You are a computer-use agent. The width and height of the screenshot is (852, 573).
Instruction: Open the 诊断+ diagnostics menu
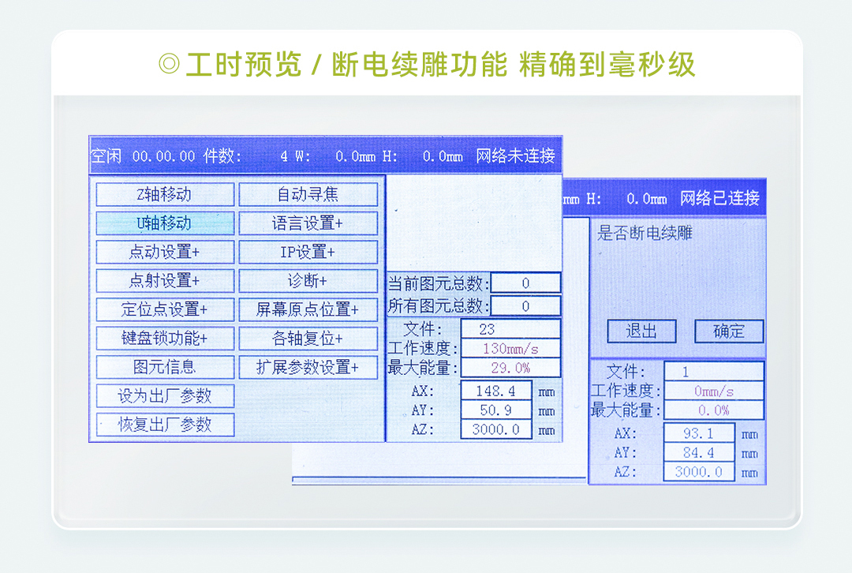click(308, 281)
